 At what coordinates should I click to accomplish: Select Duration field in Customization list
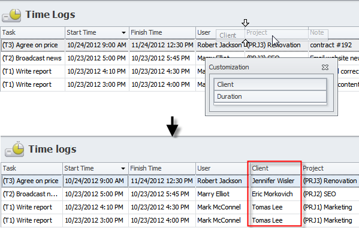[270, 96]
